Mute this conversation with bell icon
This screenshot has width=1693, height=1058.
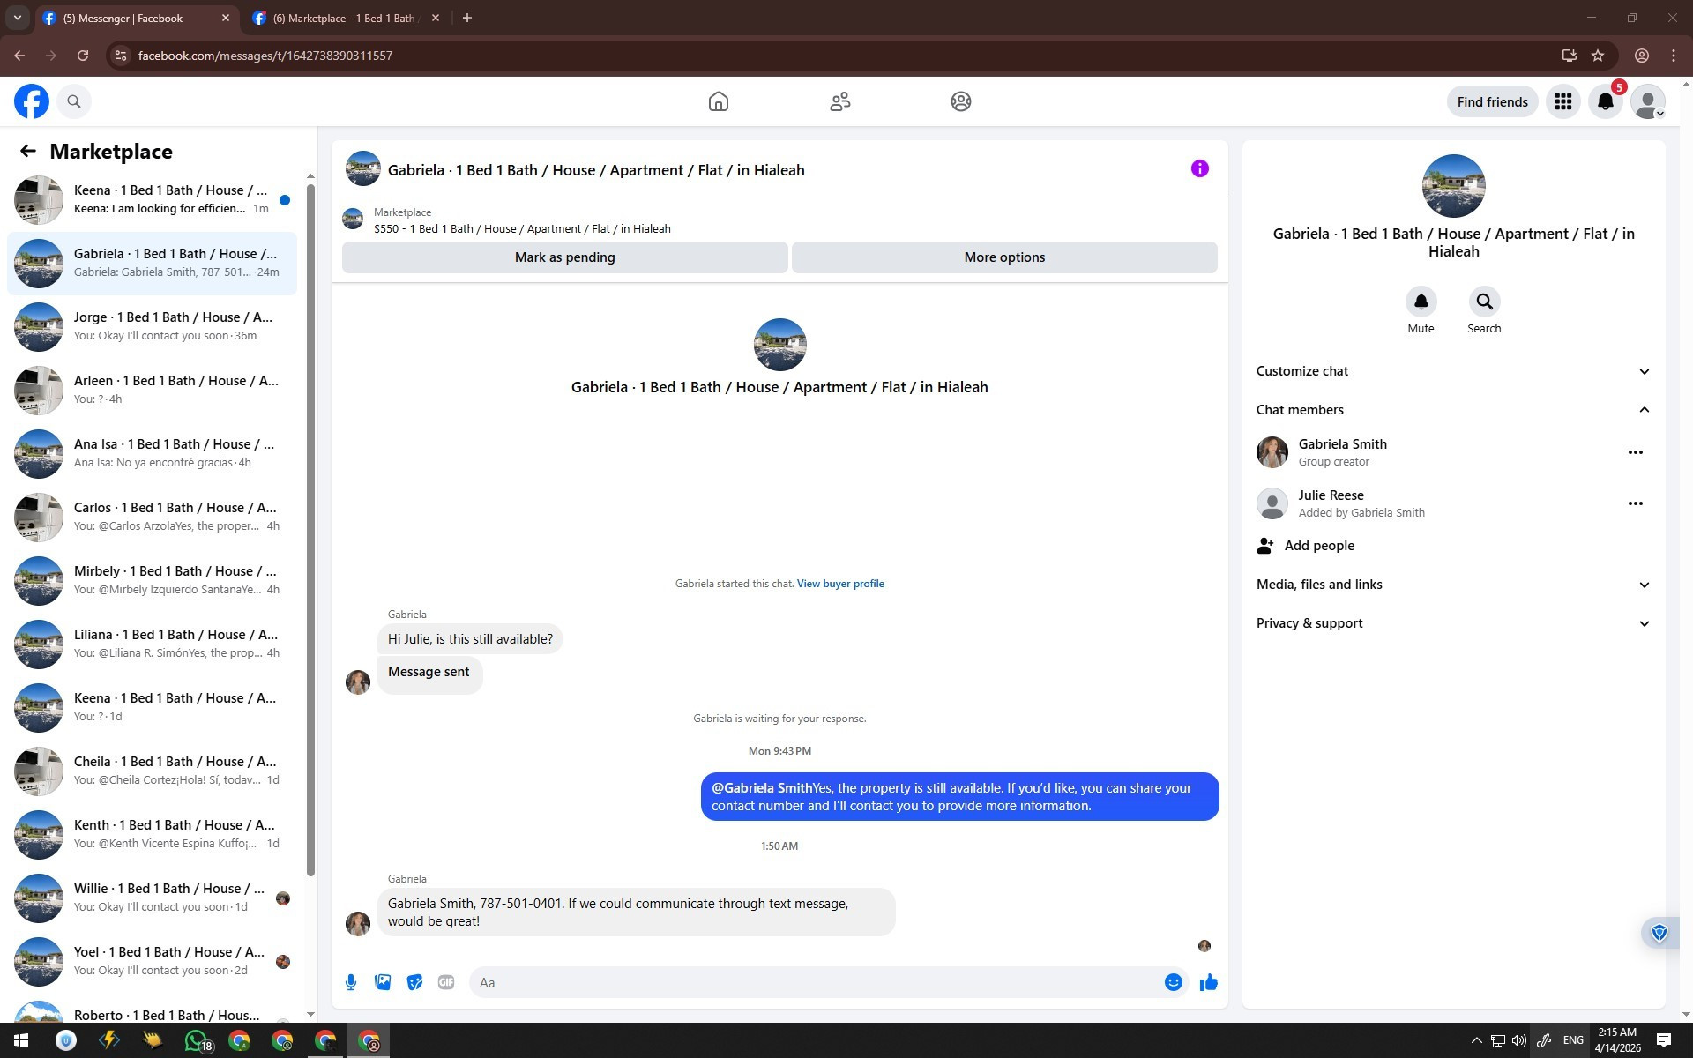[1421, 302]
